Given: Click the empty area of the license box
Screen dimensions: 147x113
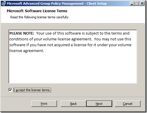Looking at the screenshot, I should pos(73,68).
